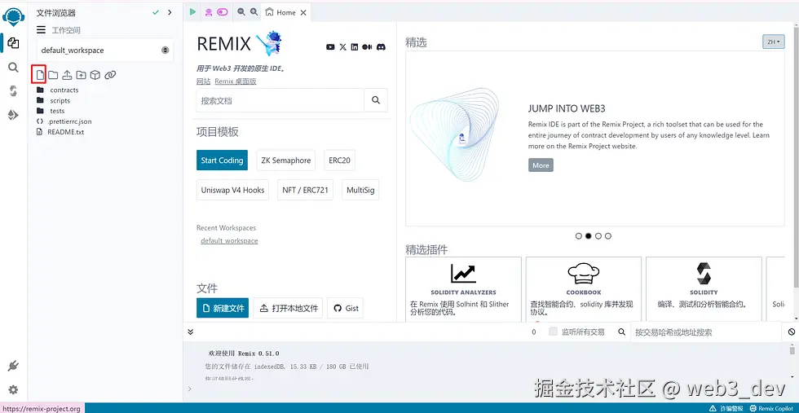799x413 pixels.
Task: Open the Discord social icon
Action: tap(382, 47)
